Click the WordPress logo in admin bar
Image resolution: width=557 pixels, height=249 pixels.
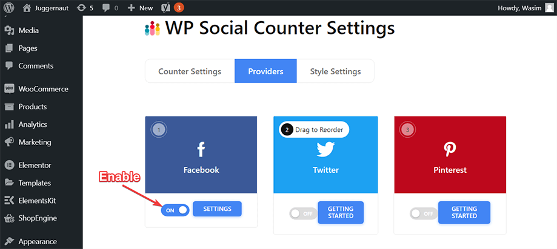(x=9, y=8)
